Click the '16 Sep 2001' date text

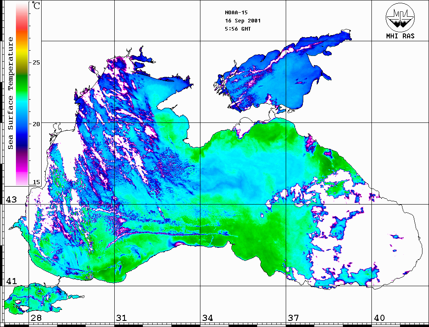click(x=243, y=21)
